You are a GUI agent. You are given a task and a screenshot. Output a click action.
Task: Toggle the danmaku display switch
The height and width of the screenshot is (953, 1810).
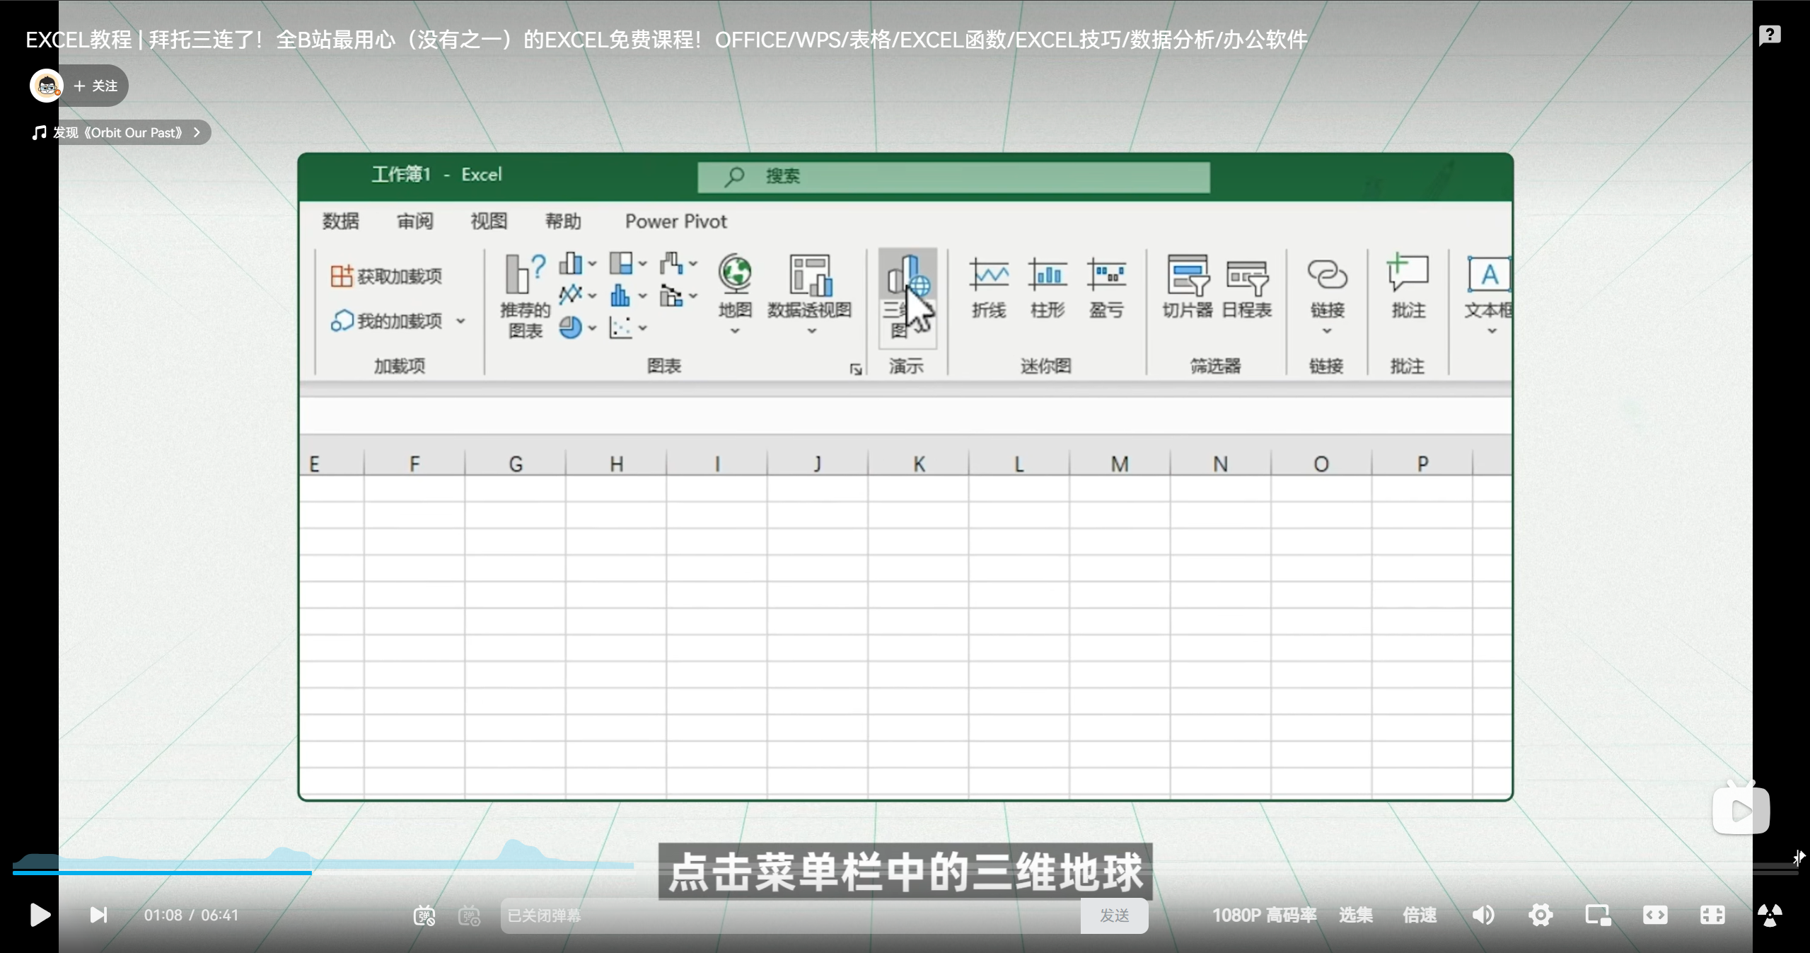[x=424, y=916]
